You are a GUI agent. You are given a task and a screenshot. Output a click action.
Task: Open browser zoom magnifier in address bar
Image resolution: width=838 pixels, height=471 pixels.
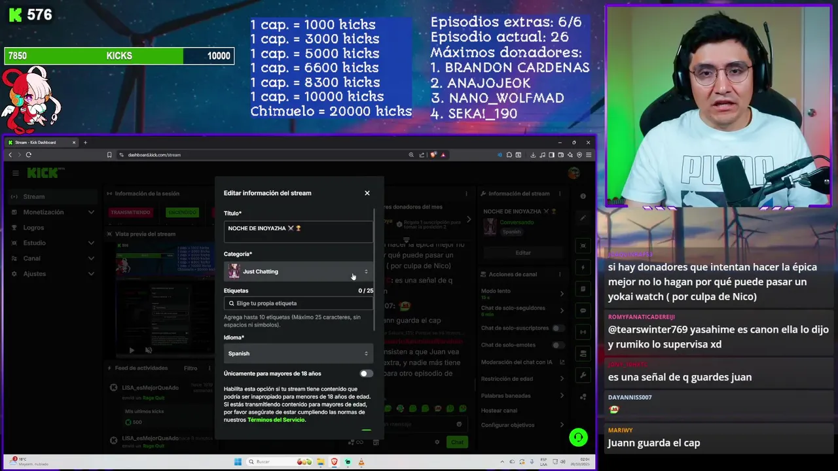click(x=411, y=155)
